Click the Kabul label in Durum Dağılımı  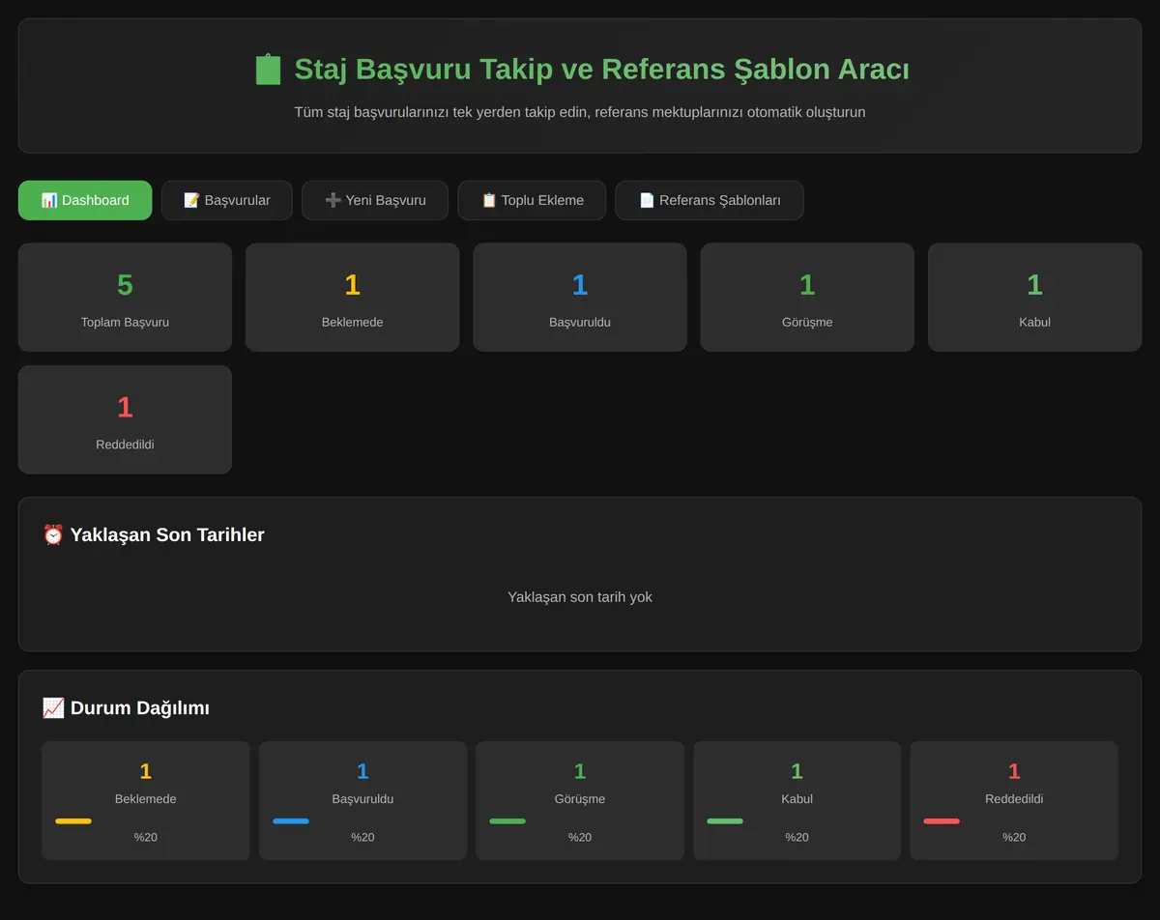[x=797, y=799]
